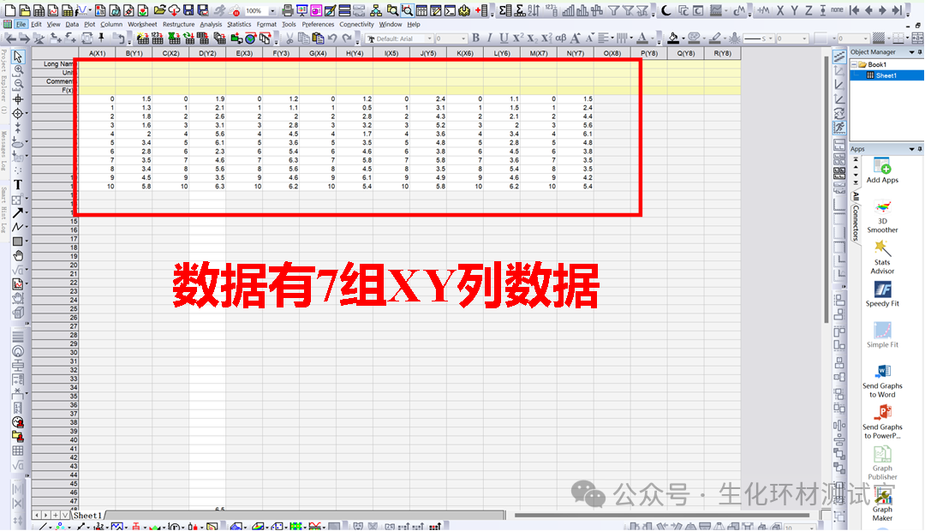Viewport: 925px width, 531px height.
Task: Click the Add Data Filter funnel icon
Action: [613, 10]
